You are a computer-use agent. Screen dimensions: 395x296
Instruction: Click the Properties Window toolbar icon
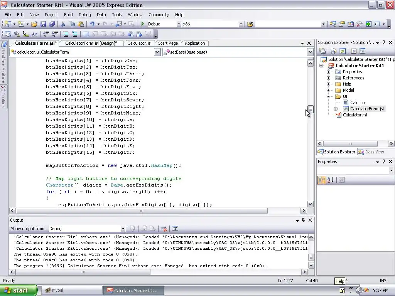342,24
